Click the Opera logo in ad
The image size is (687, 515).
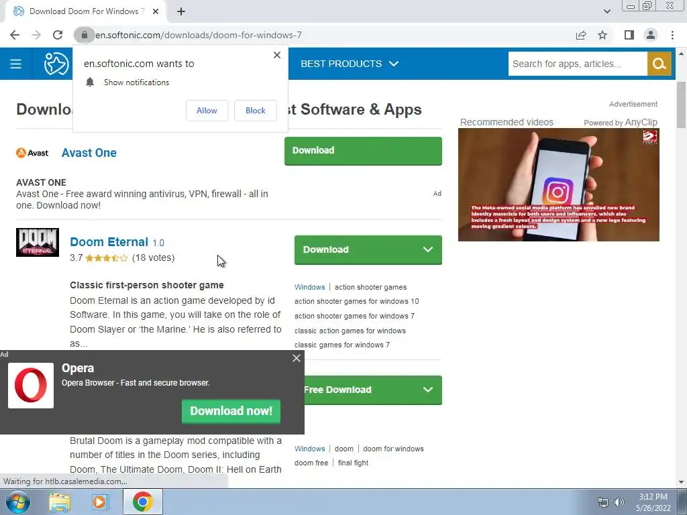pyautogui.click(x=31, y=386)
